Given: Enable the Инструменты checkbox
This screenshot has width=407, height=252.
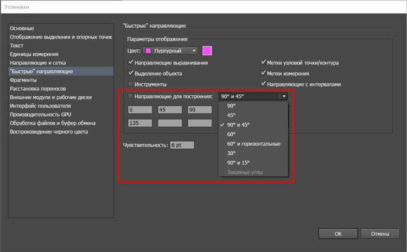Looking at the screenshot, I should (131, 84).
